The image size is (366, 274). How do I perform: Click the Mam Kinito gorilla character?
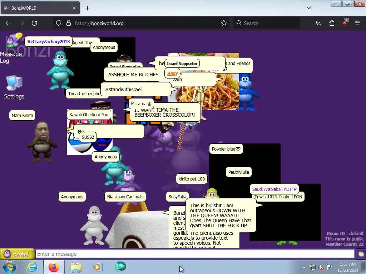[42, 142]
